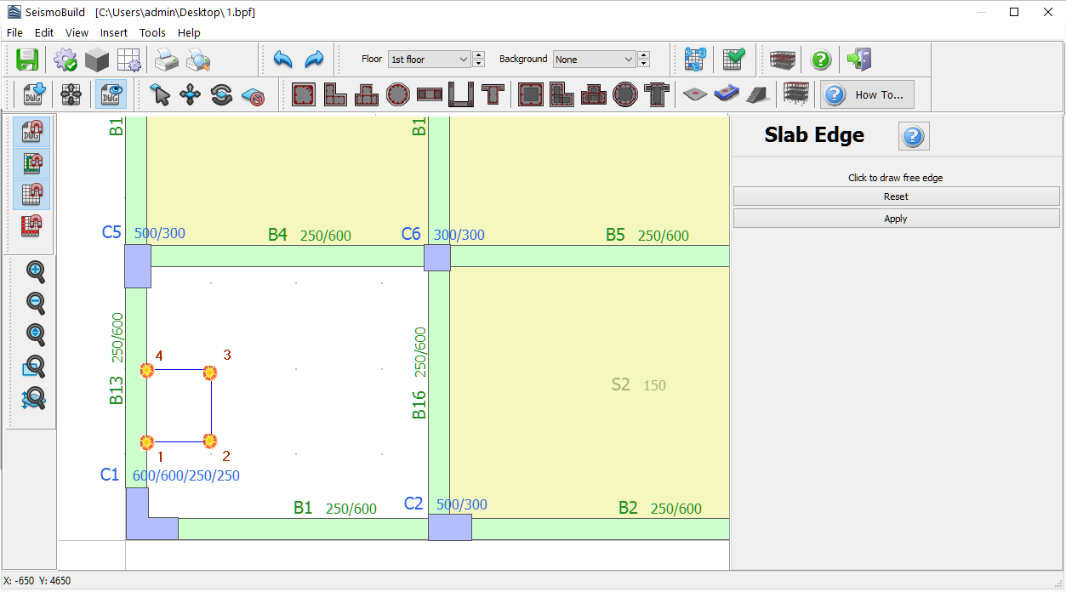The width and height of the screenshot is (1066, 592).
Task: Click the Zoom In magnifier
Action: coord(36,271)
